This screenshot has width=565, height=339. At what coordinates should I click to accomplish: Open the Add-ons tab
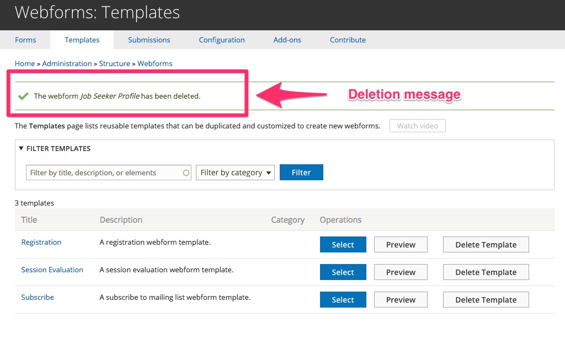click(287, 40)
